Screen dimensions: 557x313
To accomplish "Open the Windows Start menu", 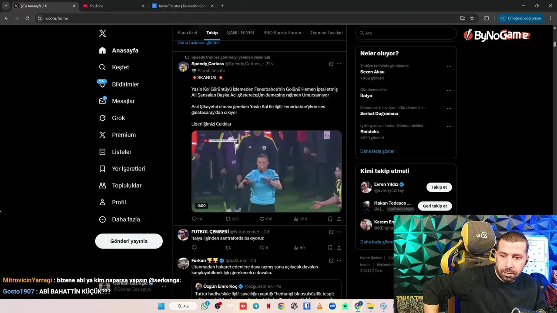I will click(x=161, y=306).
